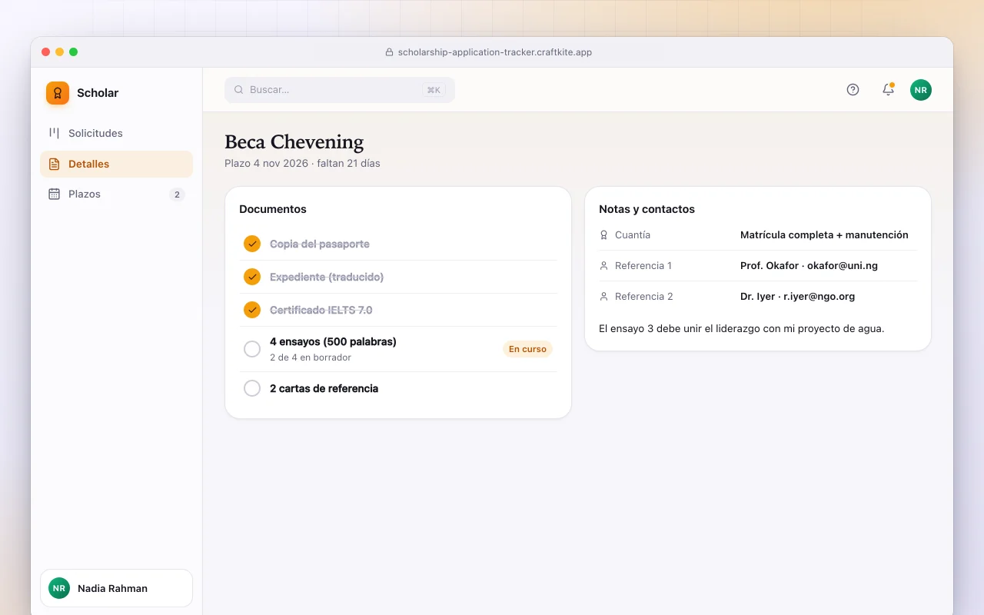
Task: Focus the Buscar search field
Action: 340,90
